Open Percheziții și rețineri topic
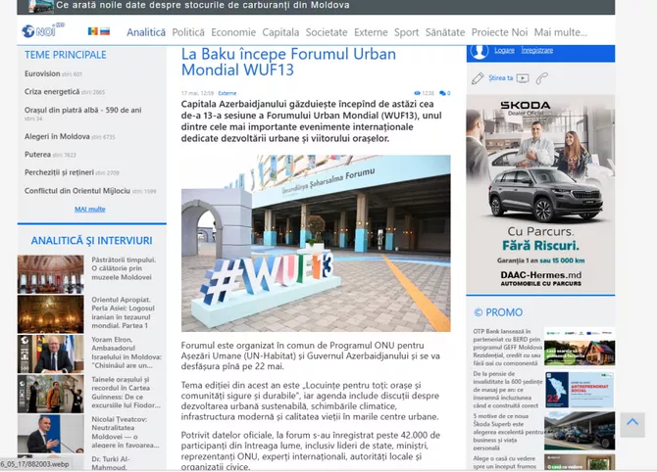This screenshot has height=472, width=657. click(x=59, y=172)
